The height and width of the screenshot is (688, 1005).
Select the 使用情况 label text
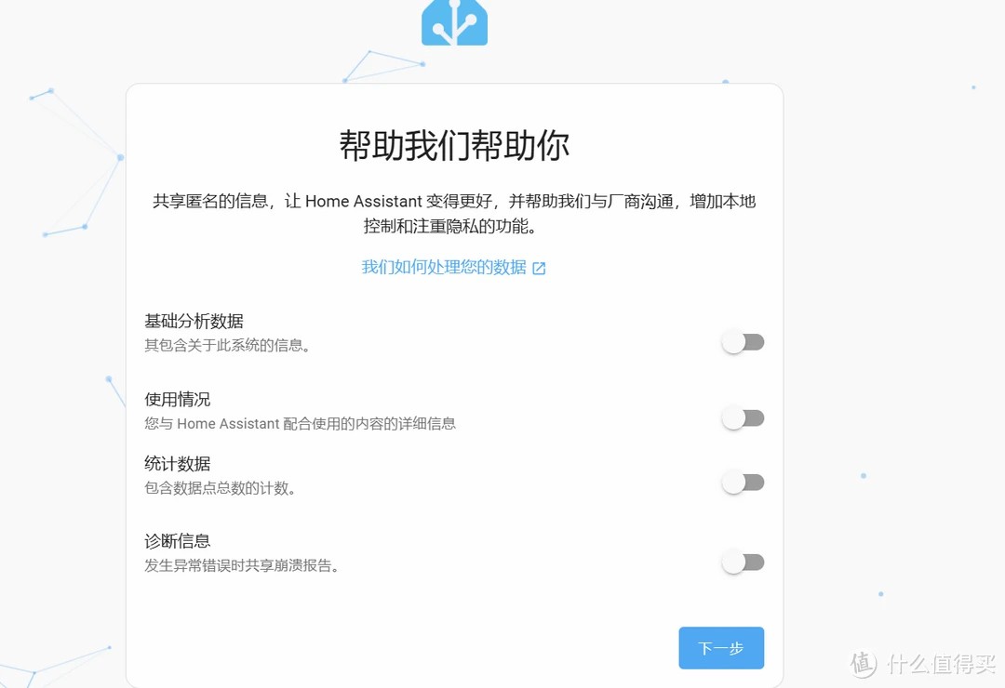[x=178, y=400]
